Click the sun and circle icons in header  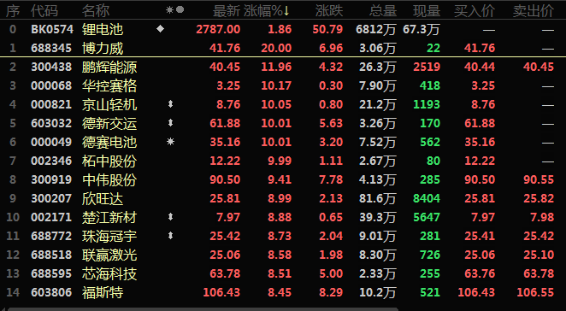pos(174,10)
